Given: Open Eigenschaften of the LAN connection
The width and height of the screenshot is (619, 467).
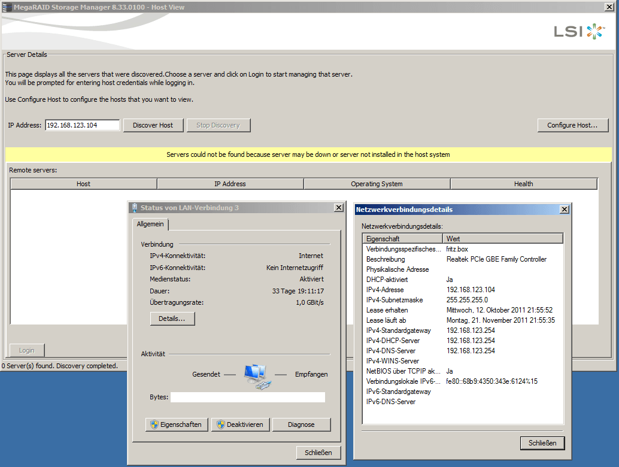Looking at the screenshot, I should pyautogui.click(x=177, y=424).
